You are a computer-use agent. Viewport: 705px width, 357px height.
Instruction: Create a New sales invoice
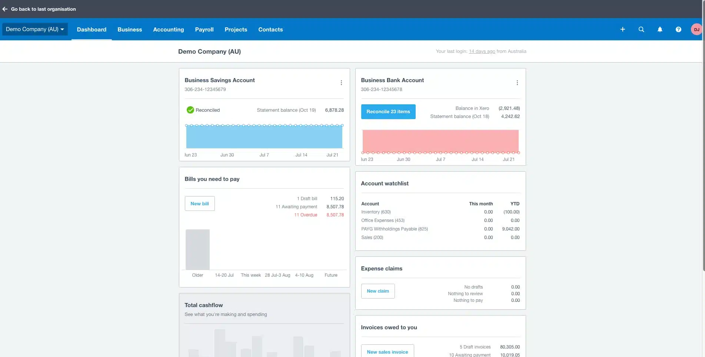(387, 352)
